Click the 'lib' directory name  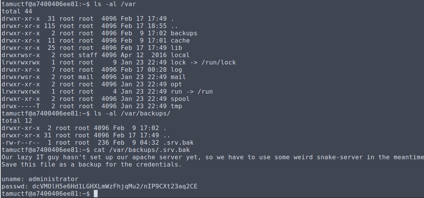pos(176,48)
